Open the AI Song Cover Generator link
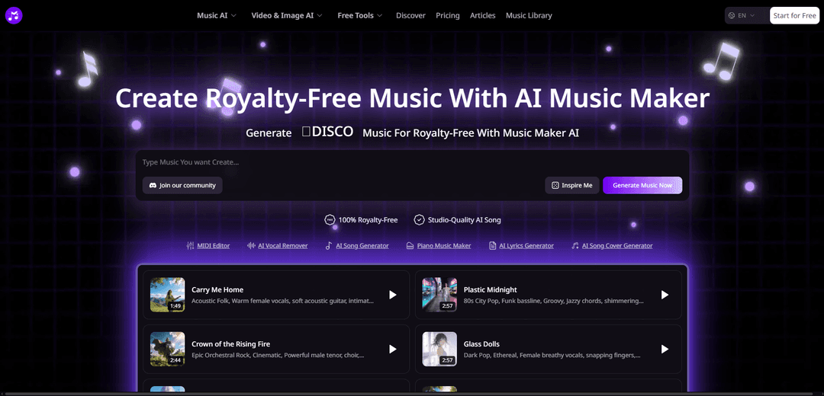824x396 pixels. coord(617,245)
